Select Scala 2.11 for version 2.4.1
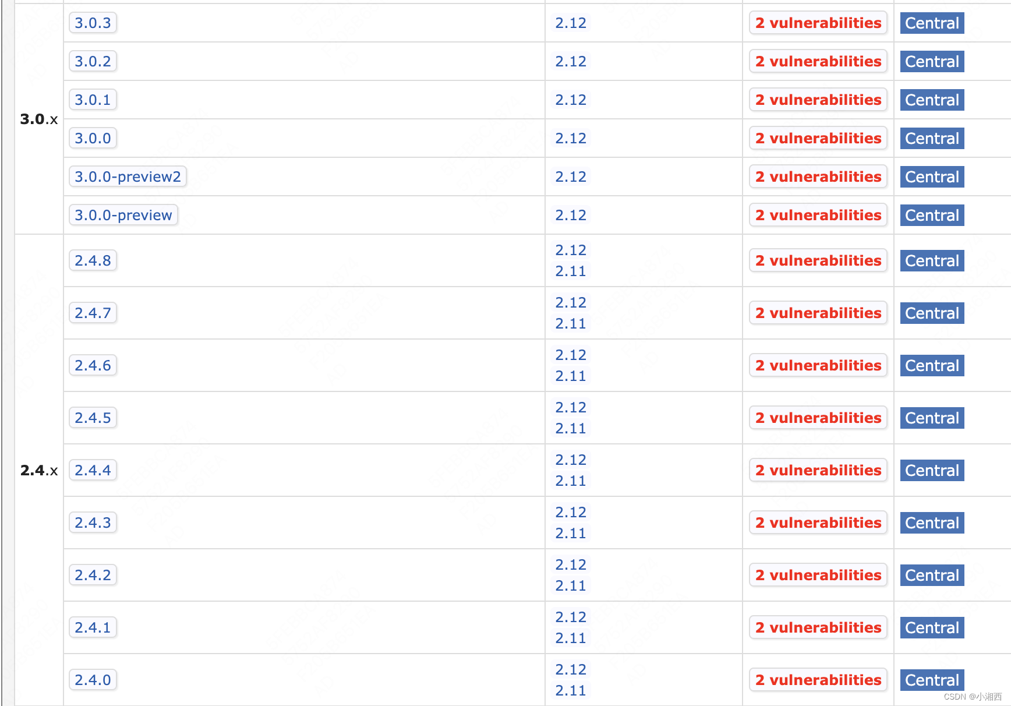 click(571, 638)
